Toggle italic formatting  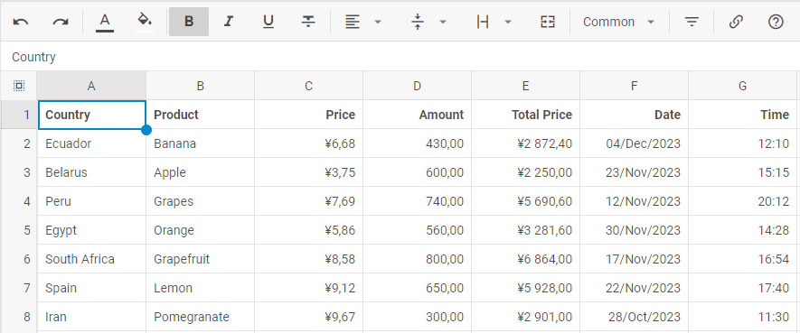(229, 22)
